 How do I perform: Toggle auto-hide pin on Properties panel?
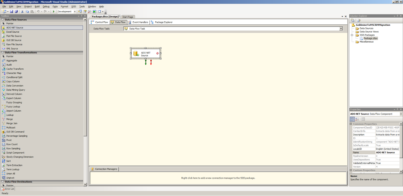point(397,109)
